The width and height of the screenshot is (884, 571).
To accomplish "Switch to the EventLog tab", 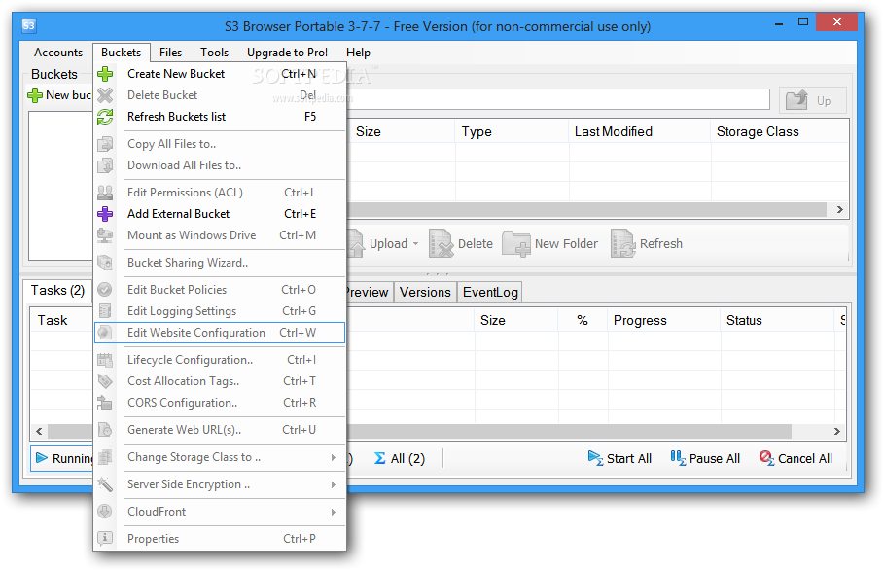I will (490, 292).
